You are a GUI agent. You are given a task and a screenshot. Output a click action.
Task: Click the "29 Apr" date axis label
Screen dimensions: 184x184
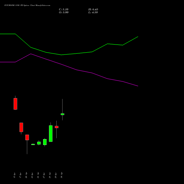coord(56,175)
